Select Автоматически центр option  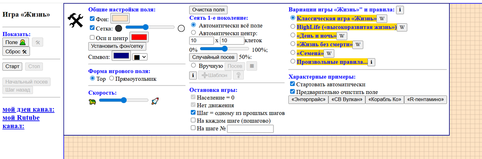click(194, 33)
